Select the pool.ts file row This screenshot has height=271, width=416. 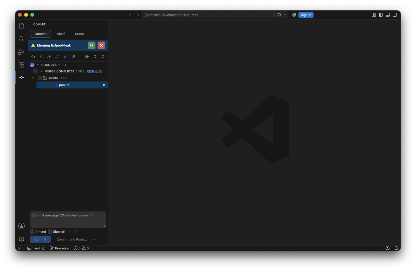point(72,85)
